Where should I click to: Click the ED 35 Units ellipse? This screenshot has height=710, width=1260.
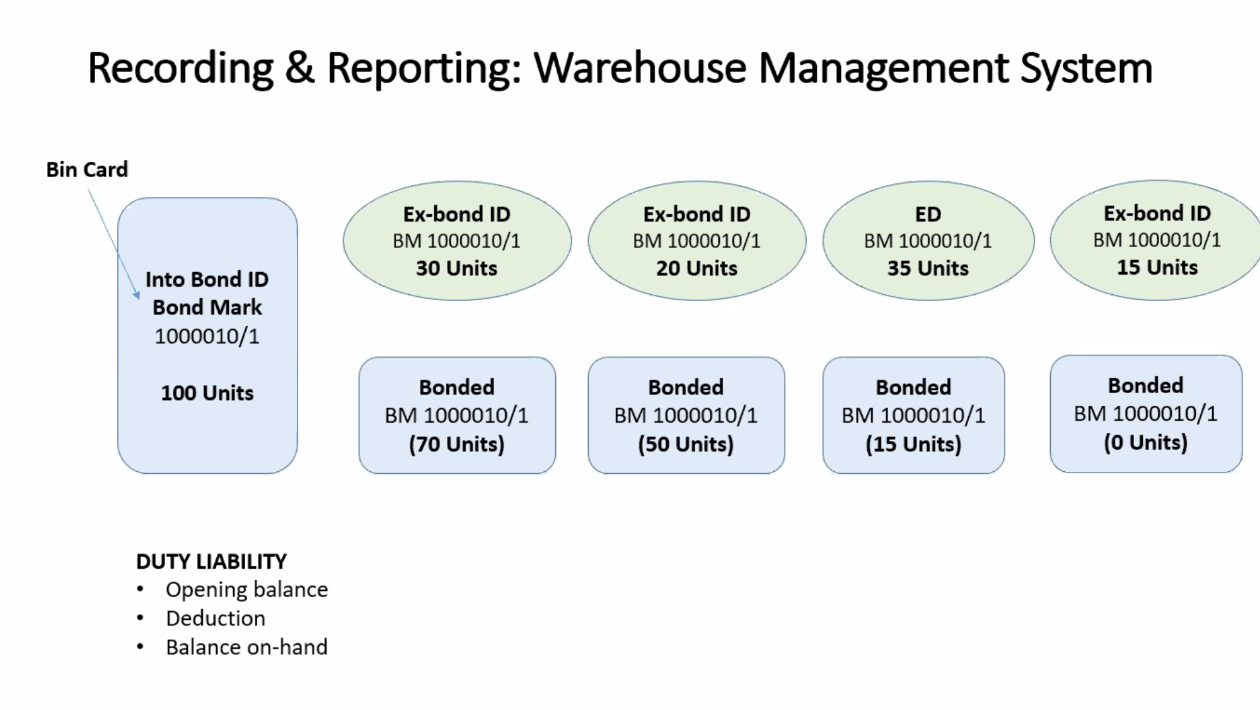point(928,241)
